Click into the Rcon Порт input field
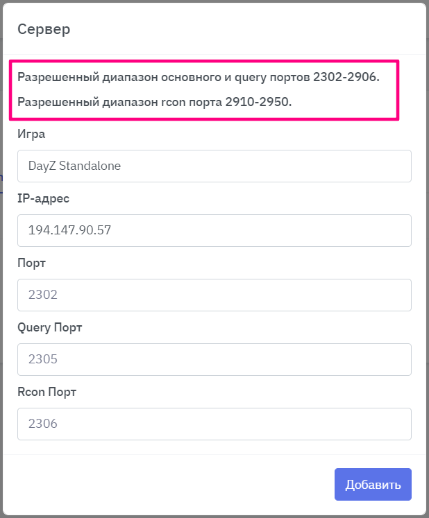Viewport: 429px width, 518px height. 214,424
